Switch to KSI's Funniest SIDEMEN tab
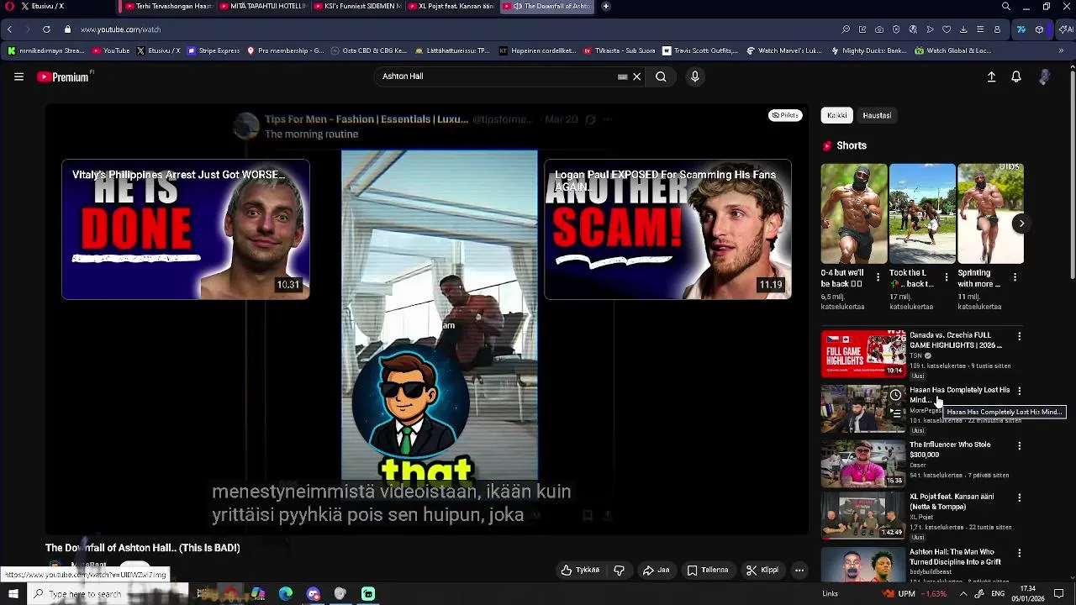Image resolution: width=1076 pixels, height=605 pixels. click(356, 6)
